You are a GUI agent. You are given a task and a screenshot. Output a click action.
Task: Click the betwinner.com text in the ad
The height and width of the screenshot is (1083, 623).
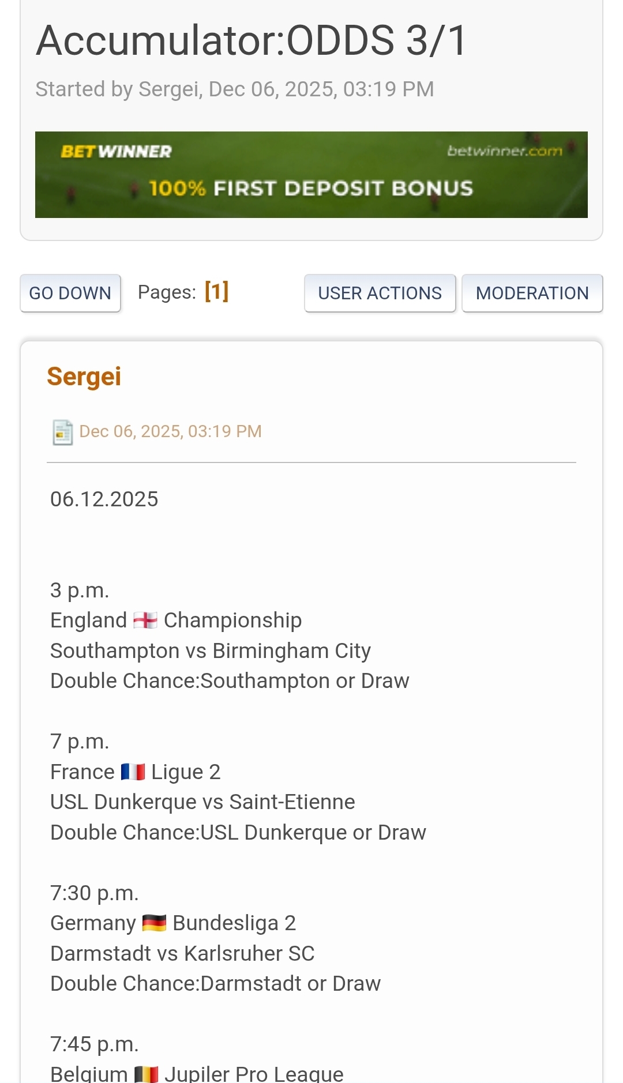tap(504, 151)
